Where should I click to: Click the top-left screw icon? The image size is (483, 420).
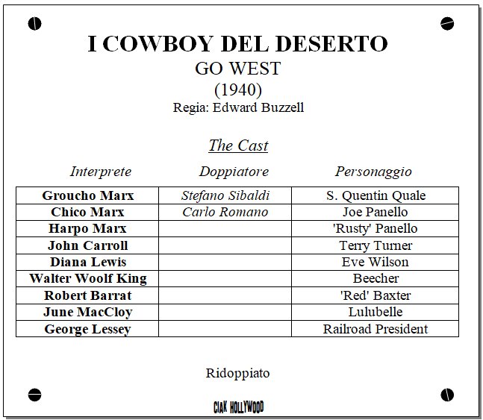tap(34, 23)
